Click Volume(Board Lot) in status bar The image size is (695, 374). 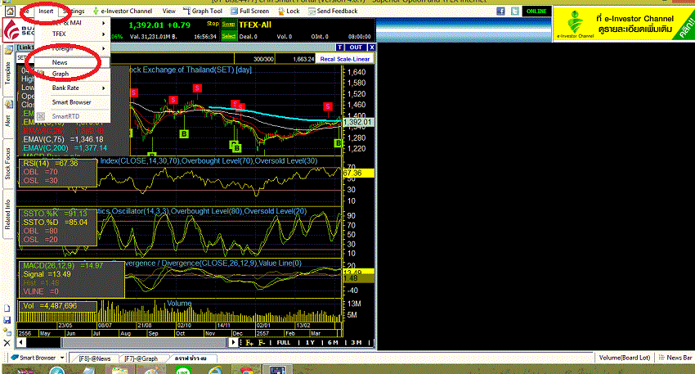coord(625,358)
